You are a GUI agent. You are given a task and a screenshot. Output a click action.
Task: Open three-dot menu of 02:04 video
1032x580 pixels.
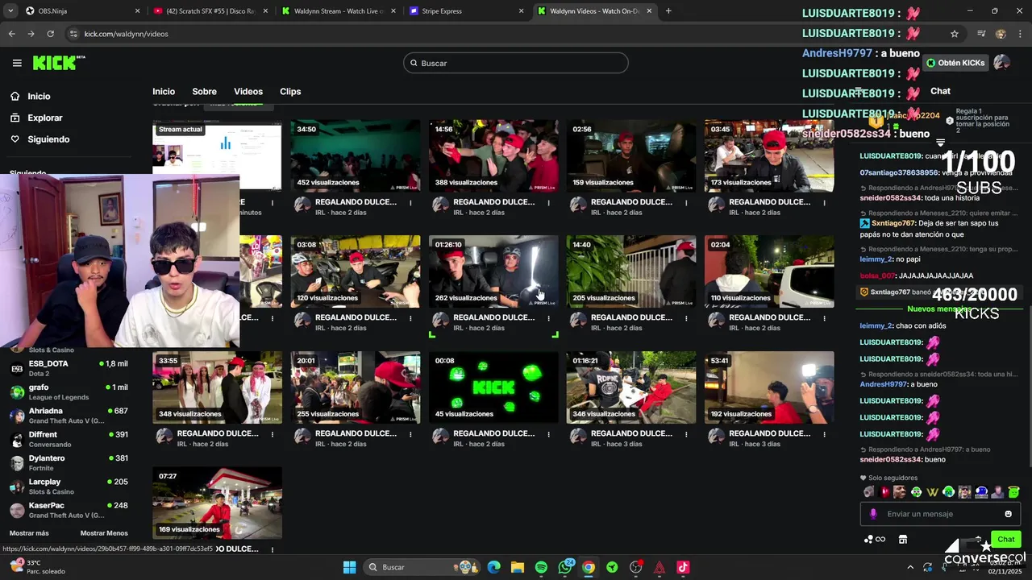[824, 318]
